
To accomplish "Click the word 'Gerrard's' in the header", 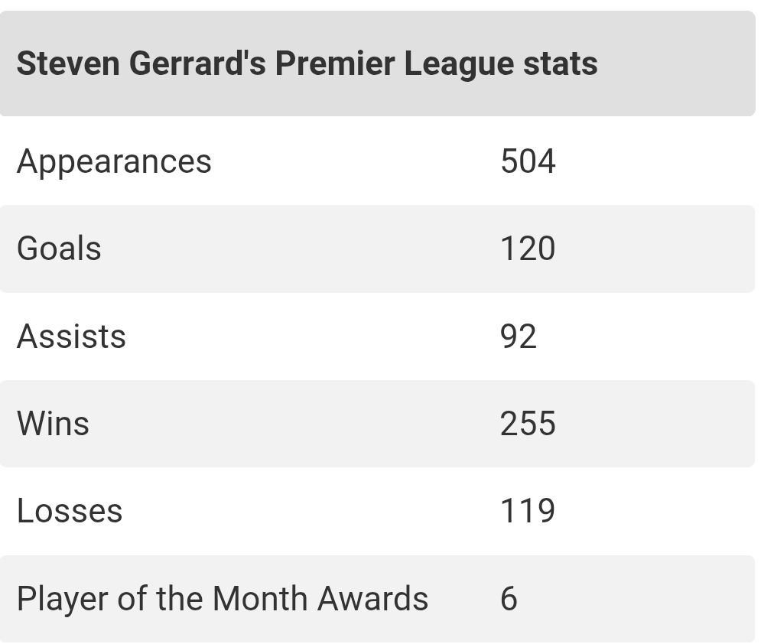I will tap(197, 63).
